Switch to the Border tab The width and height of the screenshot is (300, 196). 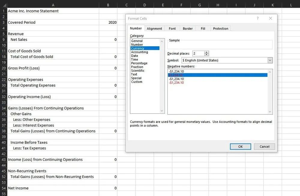187,28
